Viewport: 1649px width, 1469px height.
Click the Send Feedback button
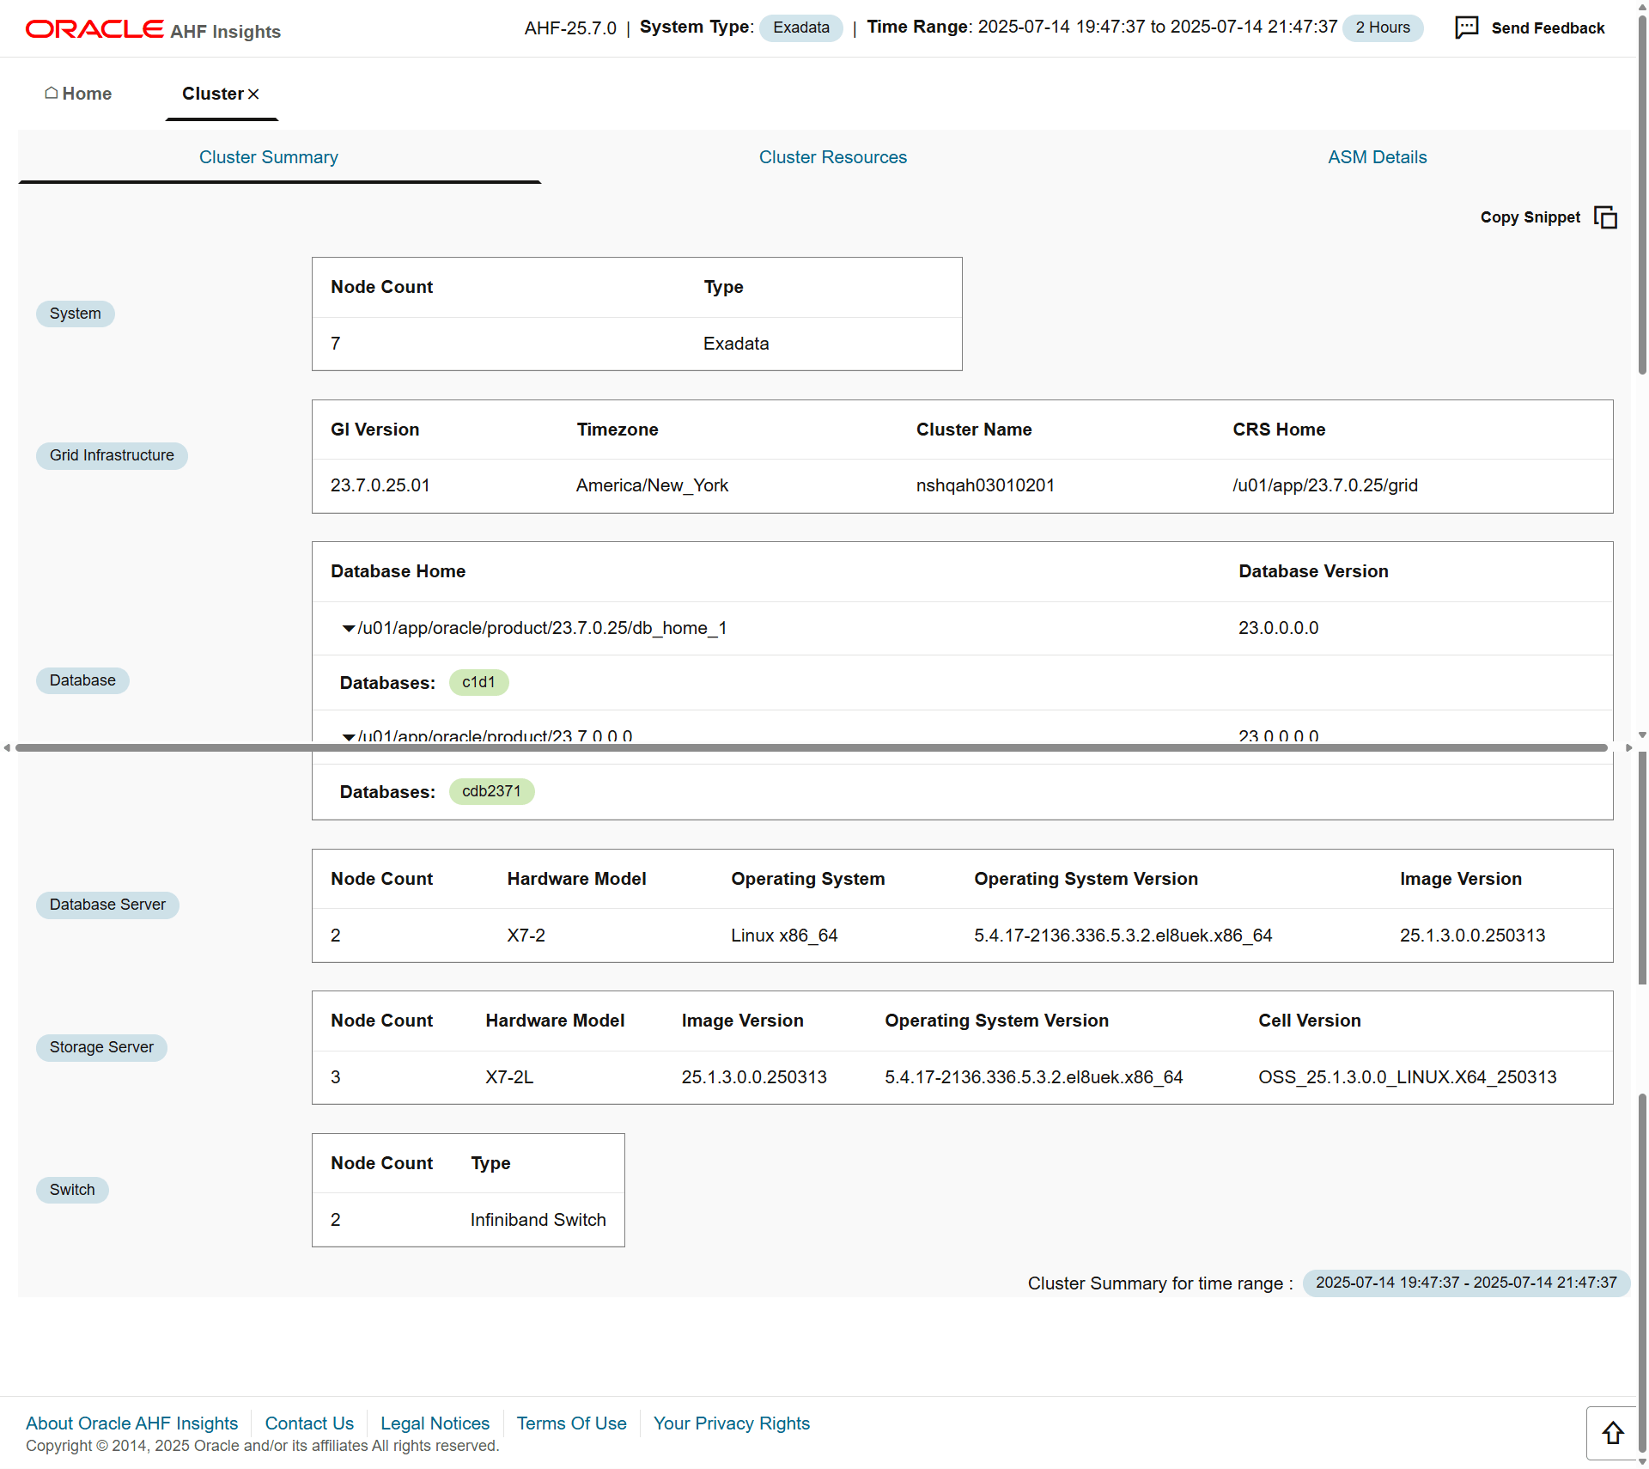tap(1530, 27)
